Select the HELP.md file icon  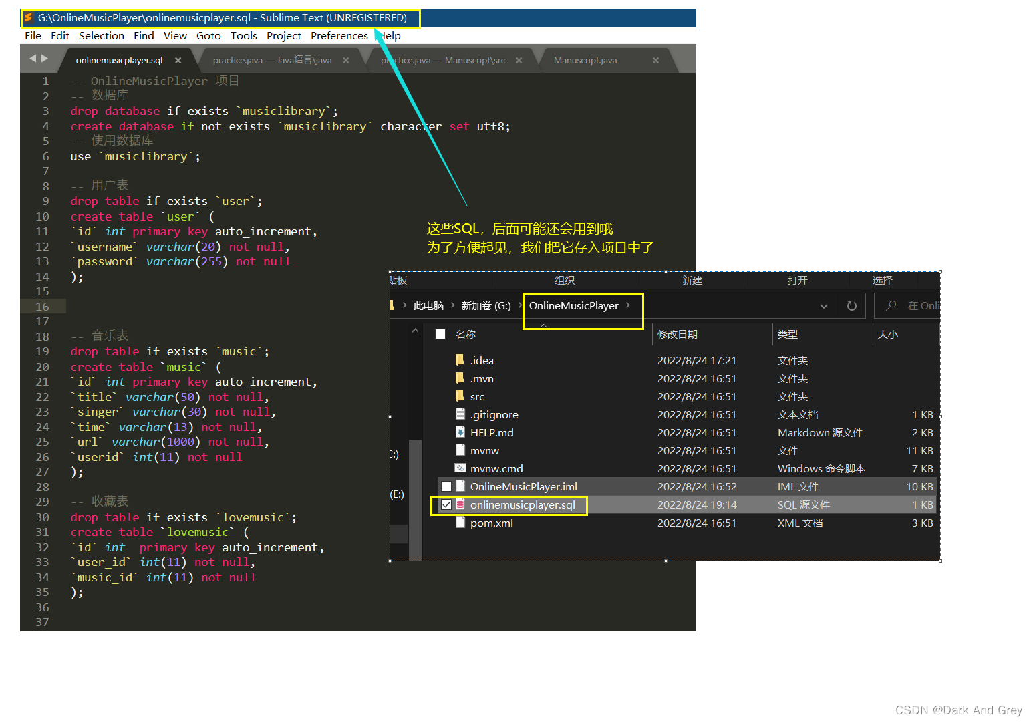pos(460,432)
